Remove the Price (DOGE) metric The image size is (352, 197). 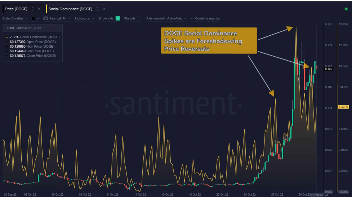(39, 9)
